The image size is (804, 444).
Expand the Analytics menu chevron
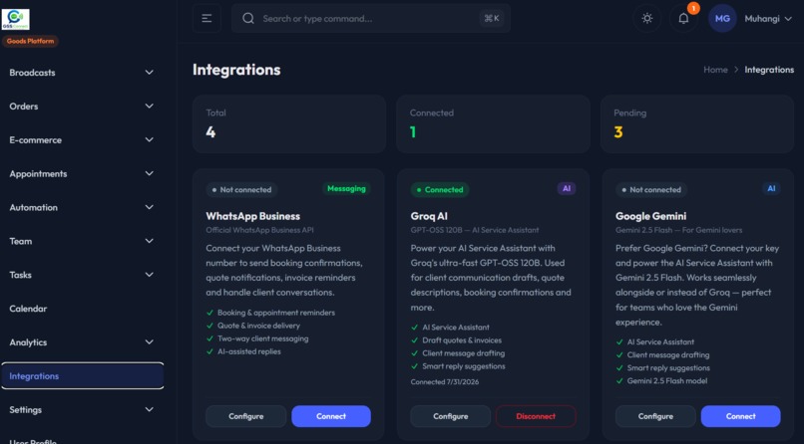pos(150,342)
